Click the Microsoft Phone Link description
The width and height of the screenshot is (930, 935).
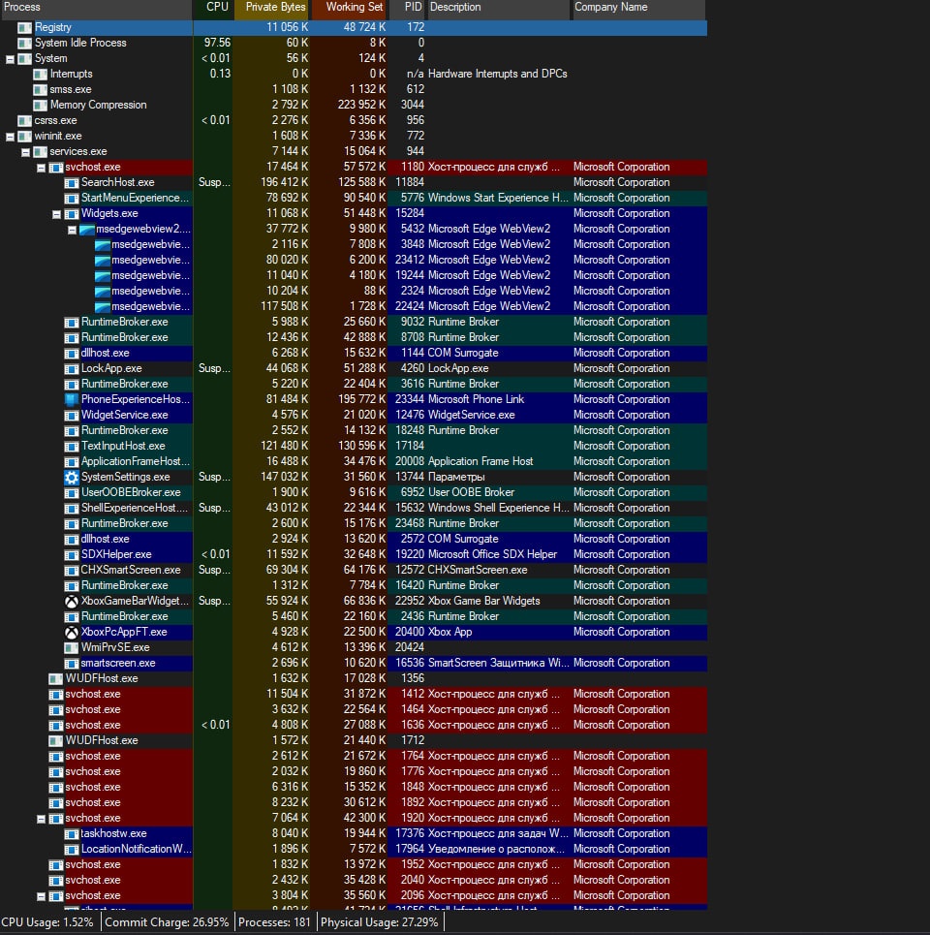pos(477,399)
